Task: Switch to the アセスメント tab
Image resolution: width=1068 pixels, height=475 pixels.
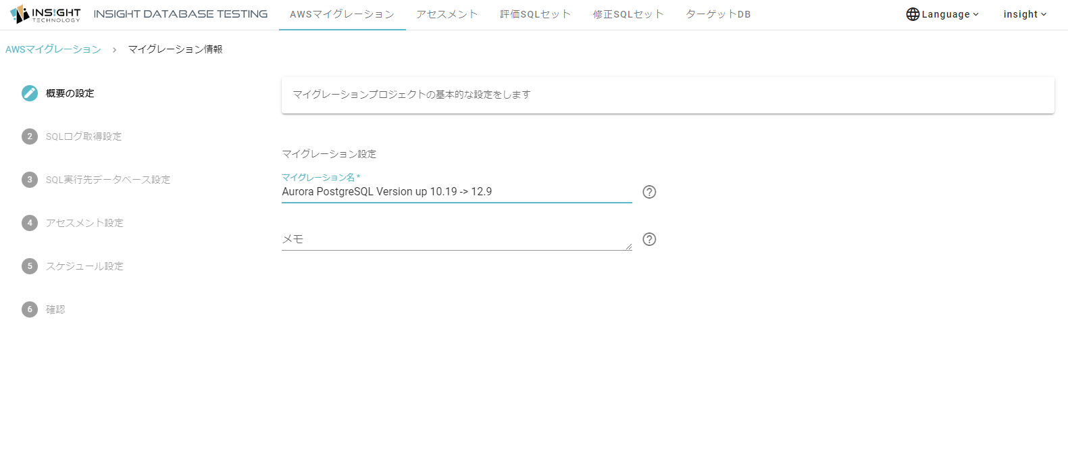Action: pyautogui.click(x=447, y=14)
